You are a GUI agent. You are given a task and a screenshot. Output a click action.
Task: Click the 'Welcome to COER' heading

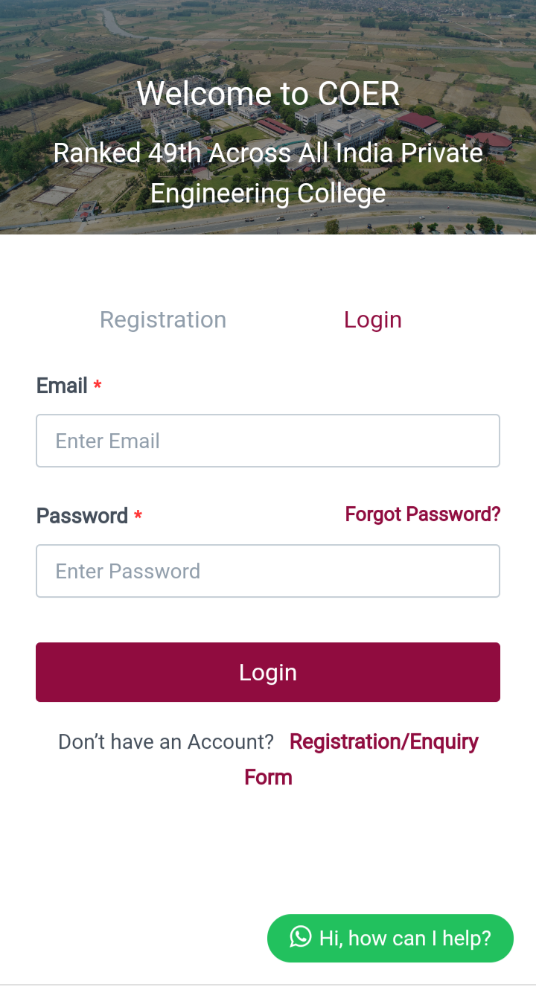[268, 93]
